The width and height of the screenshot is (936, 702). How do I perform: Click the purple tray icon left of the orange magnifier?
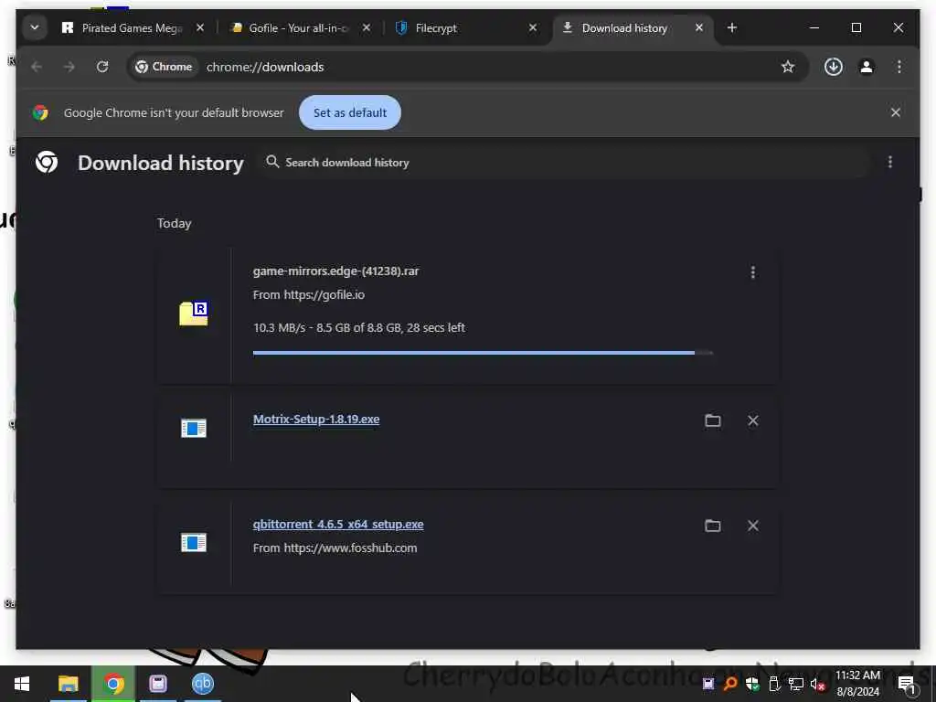(x=708, y=684)
